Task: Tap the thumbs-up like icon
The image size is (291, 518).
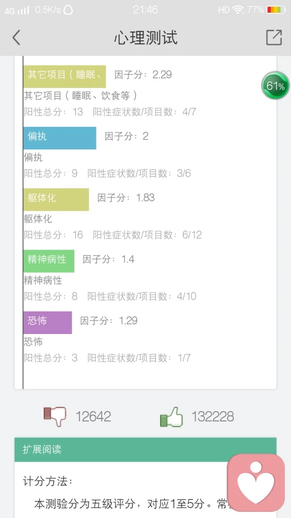Action: click(x=171, y=417)
